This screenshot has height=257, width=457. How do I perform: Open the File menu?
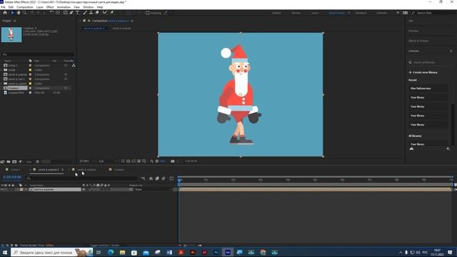[3, 7]
